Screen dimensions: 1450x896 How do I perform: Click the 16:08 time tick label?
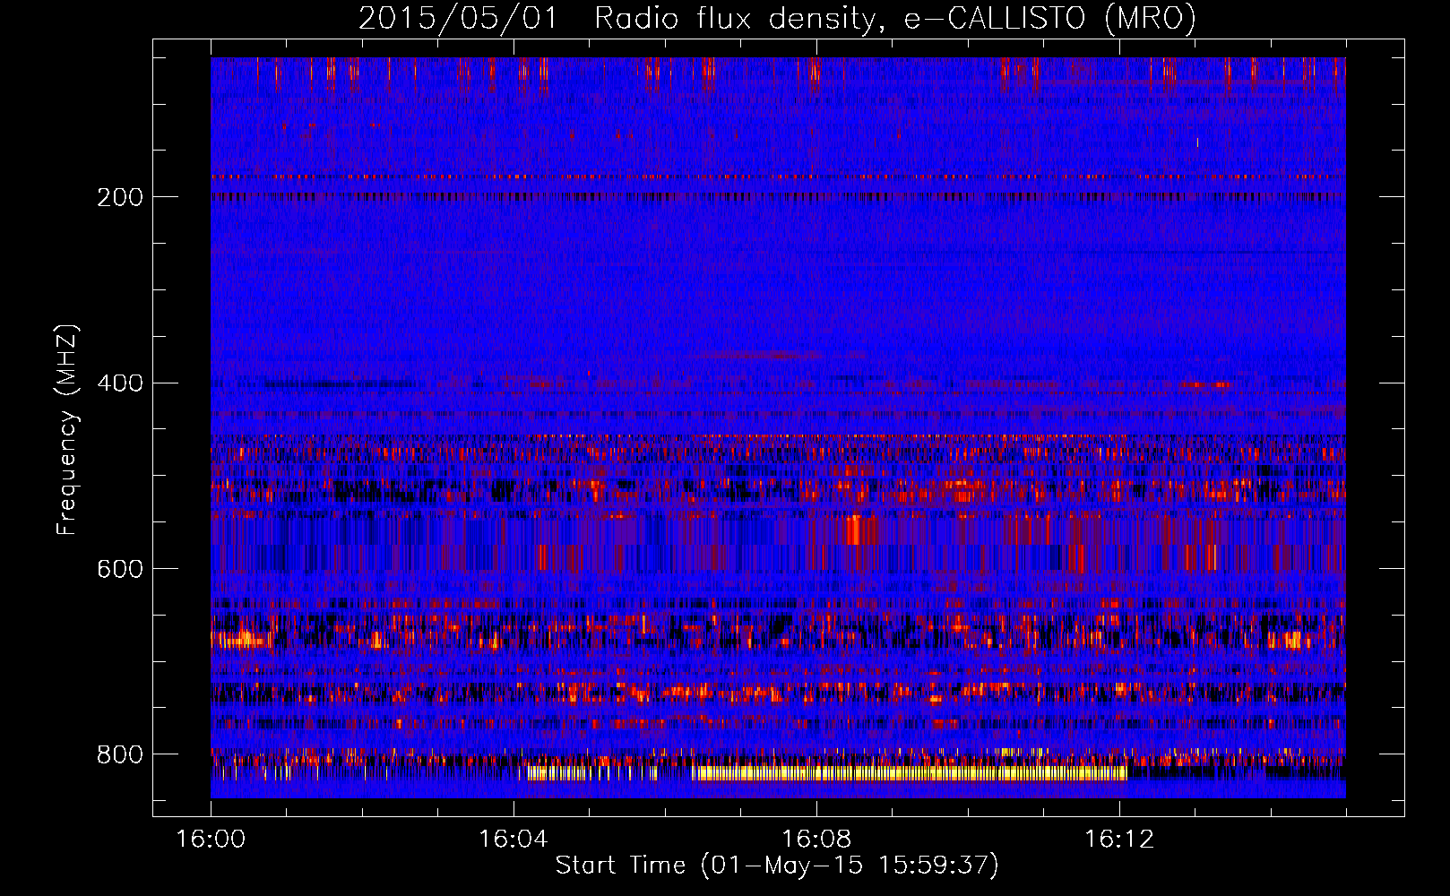[x=816, y=839]
